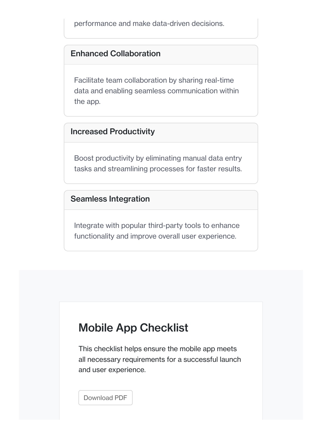Click the Mobile App Checklist heading
Image resolution: width=313 pixels, height=442 pixels.
pyautogui.click(x=133, y=328)
